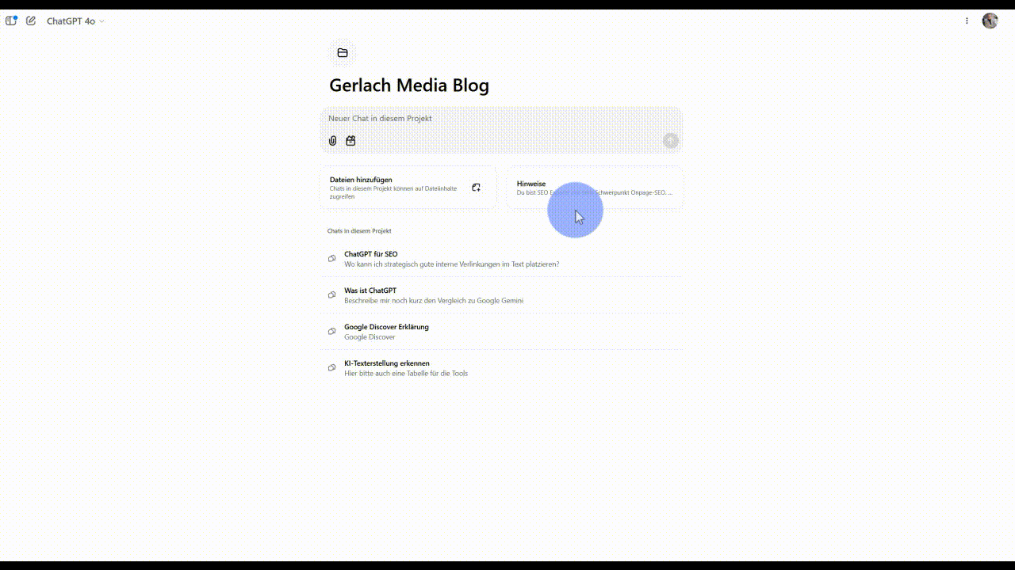The height and width of the screenshot is (570, 1015).
Task: Attach a file via the paperclip icon
Action: coord(333,141)
